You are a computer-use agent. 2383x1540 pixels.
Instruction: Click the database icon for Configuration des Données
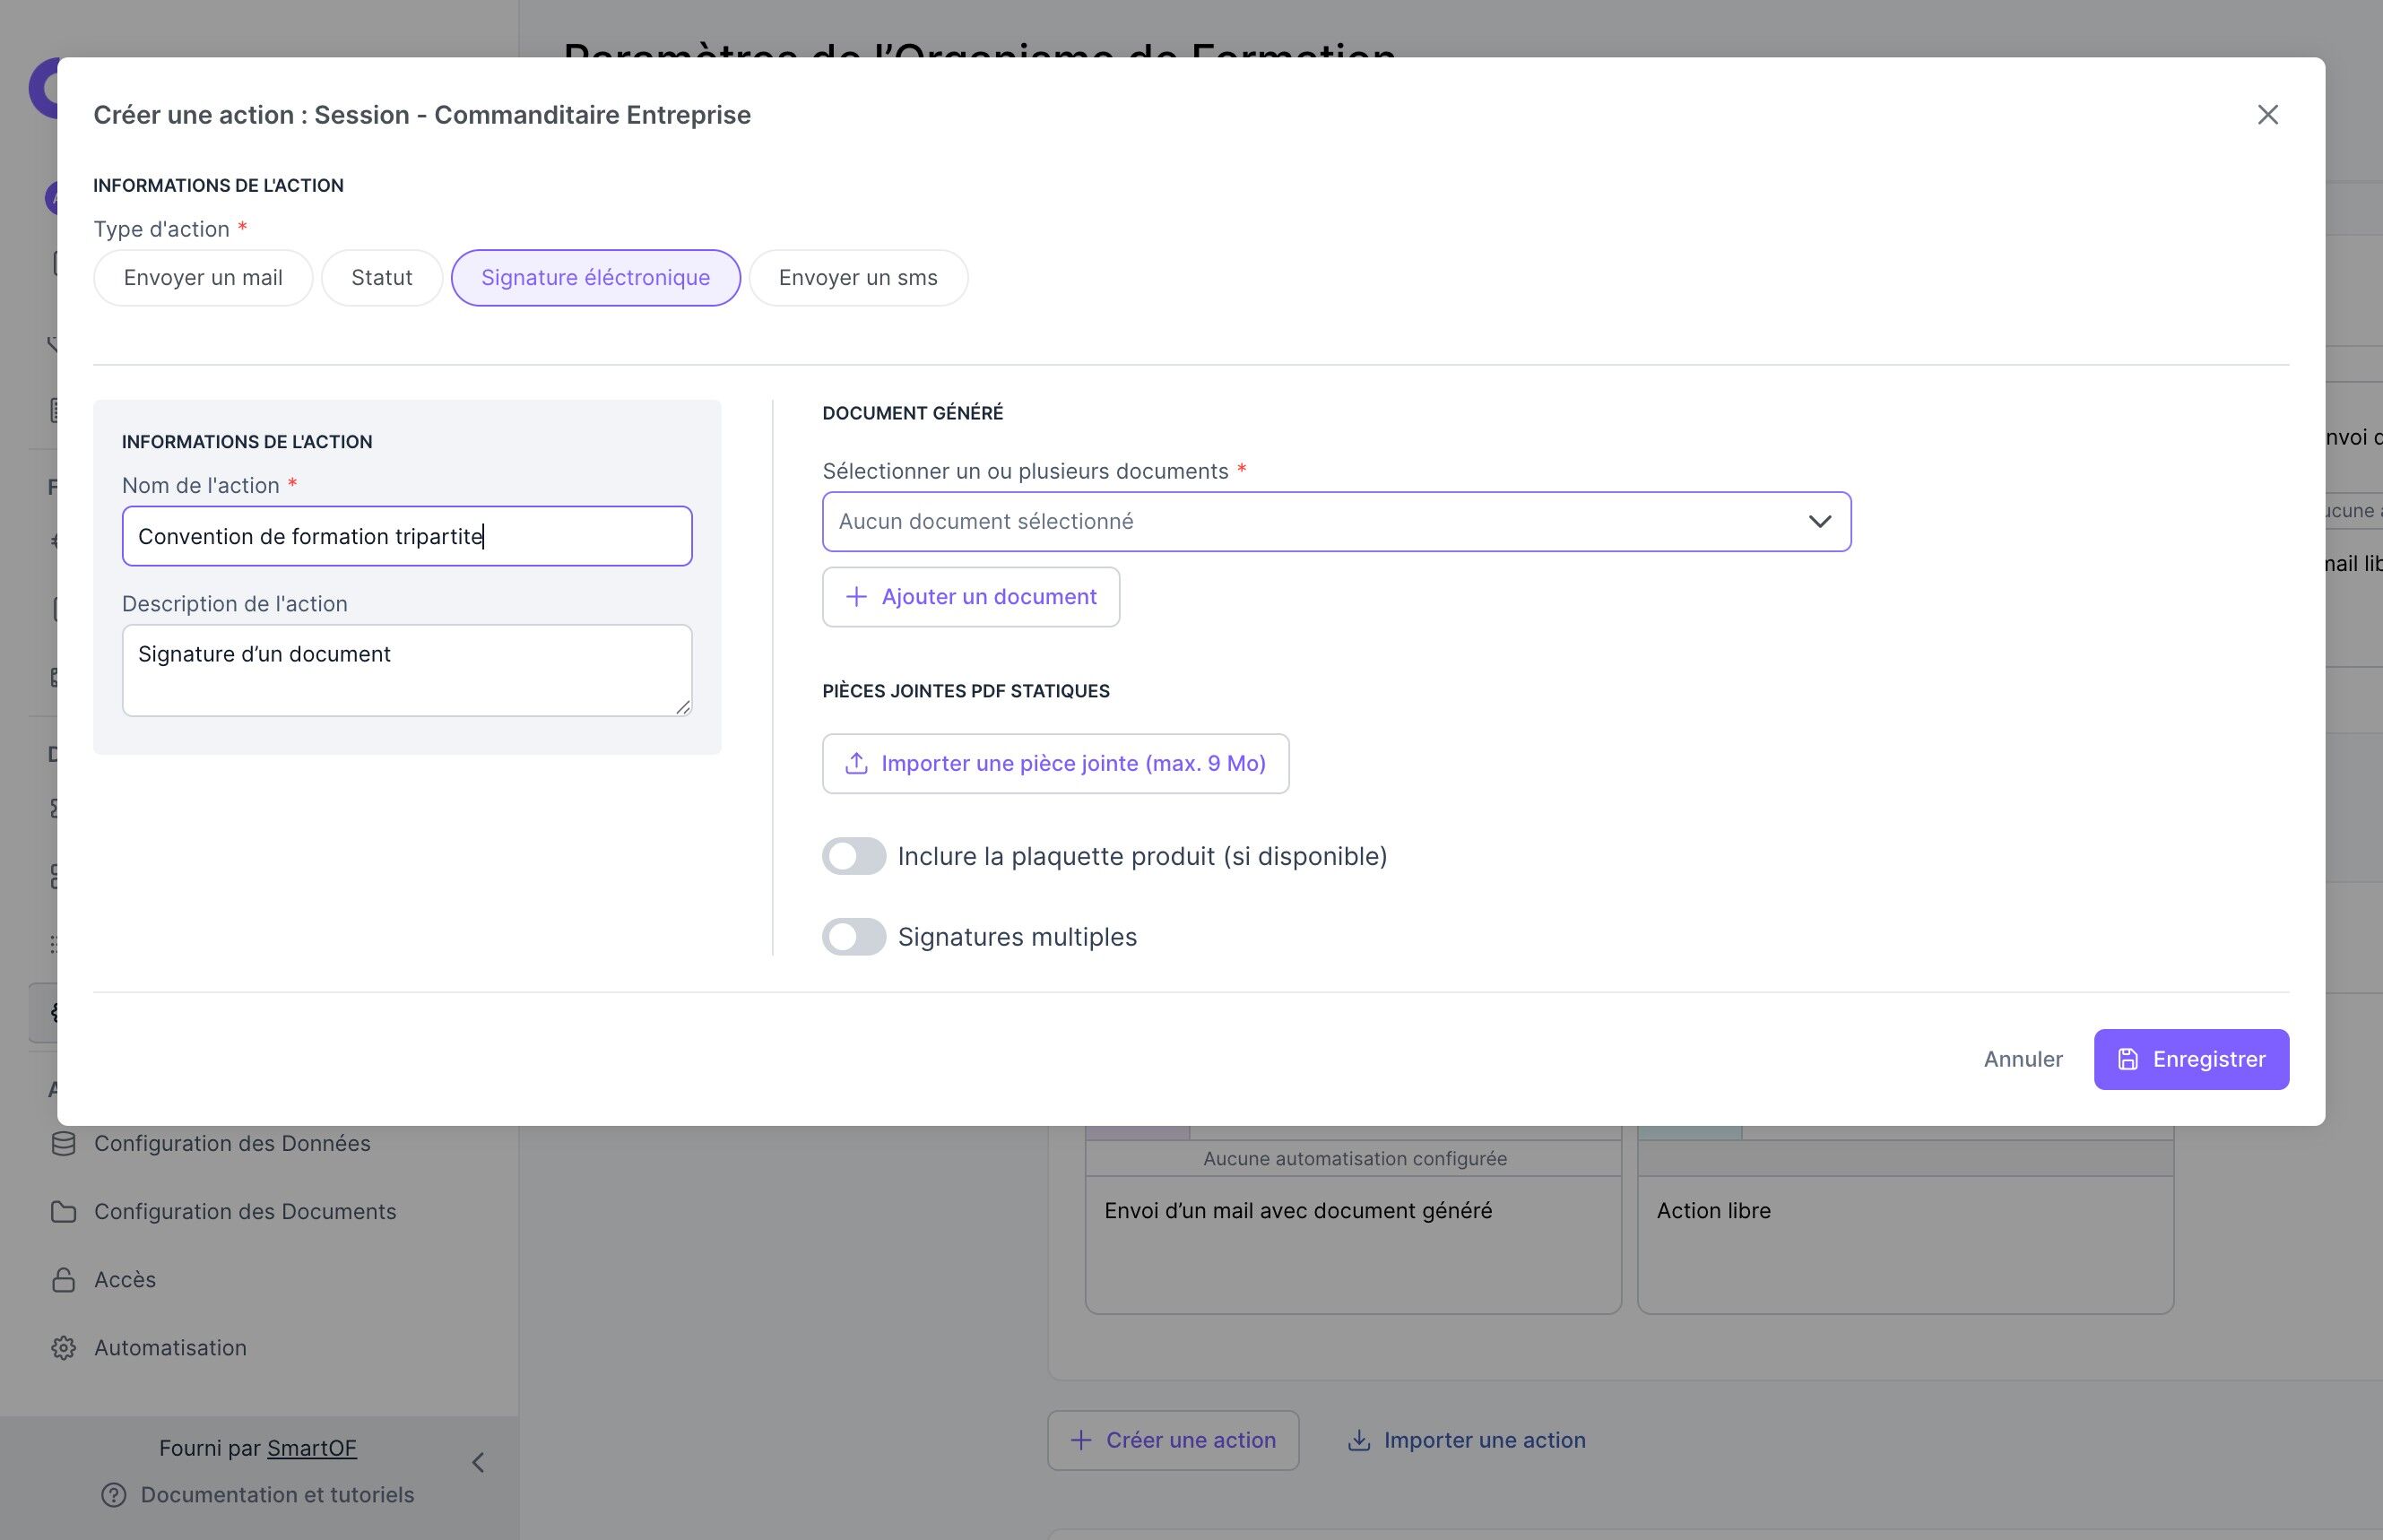click(x=63, y=1143)
